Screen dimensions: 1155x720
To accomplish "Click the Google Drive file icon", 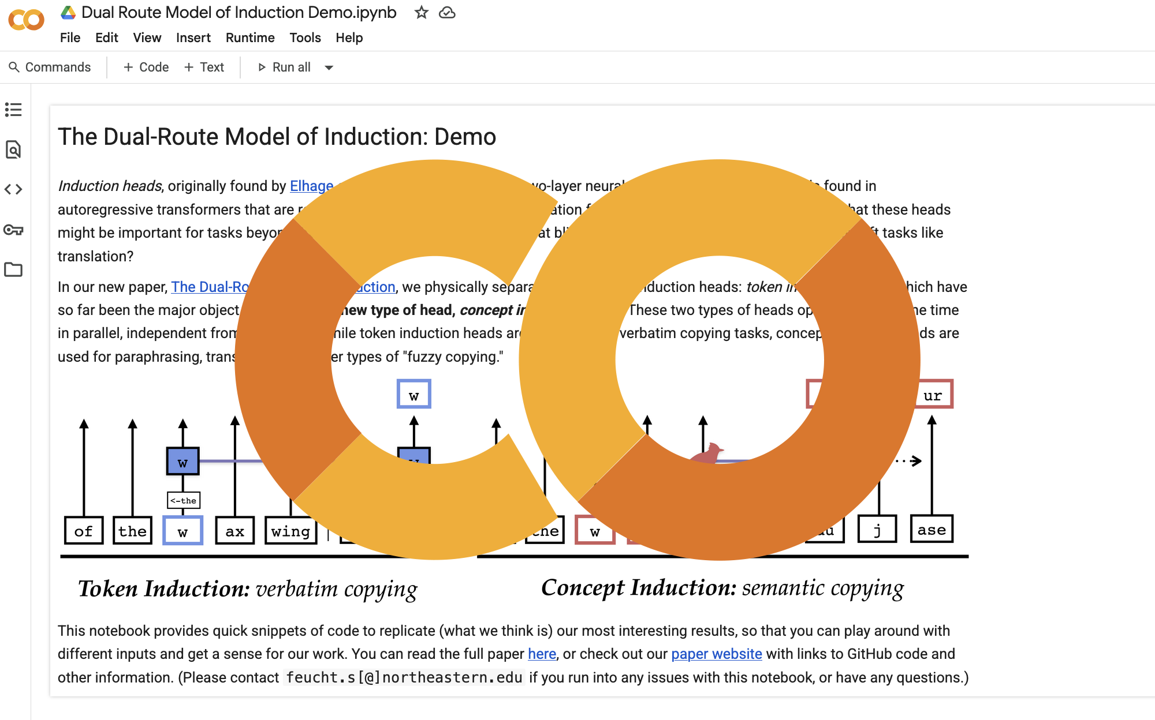I will tap(69, 13).
